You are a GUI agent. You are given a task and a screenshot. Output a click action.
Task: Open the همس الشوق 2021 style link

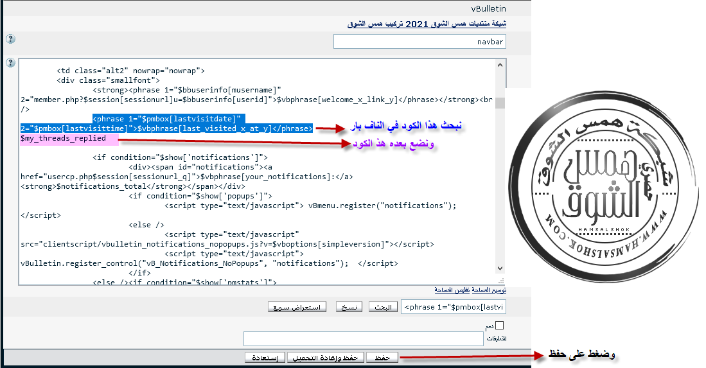pos(427,24)
